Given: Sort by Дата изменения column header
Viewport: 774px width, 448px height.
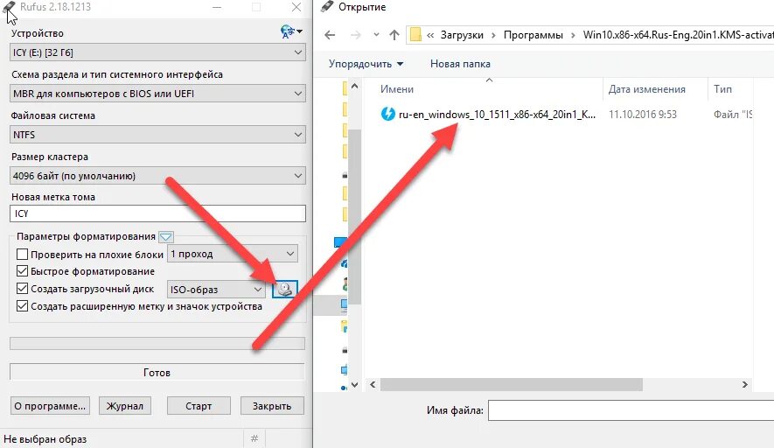Looking at the screenshot, I should click(646, 89).
